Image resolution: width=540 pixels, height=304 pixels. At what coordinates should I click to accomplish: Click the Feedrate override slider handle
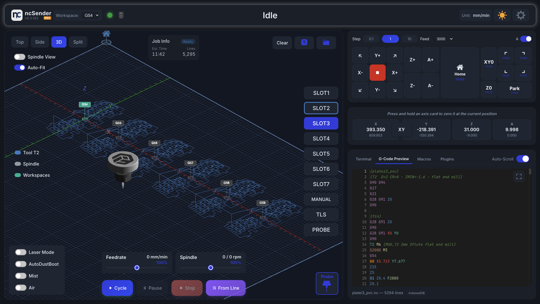tap(137, 268)
